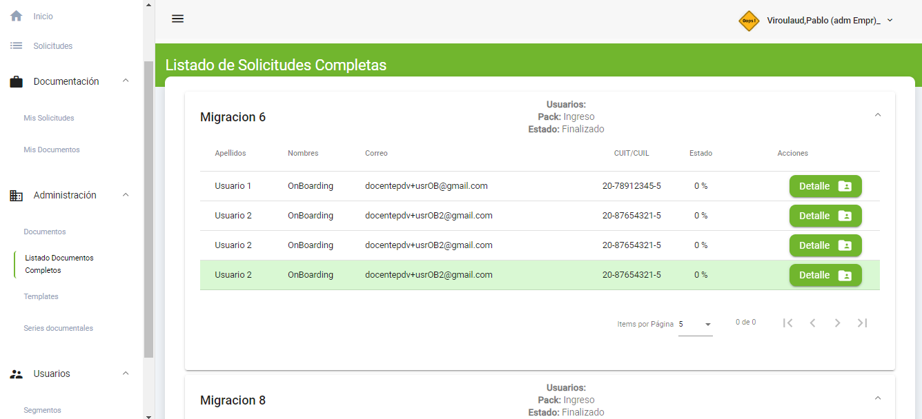Screen dimensions: 922x419
Task: Click the Solicitudes list icon
Action: 16,45
